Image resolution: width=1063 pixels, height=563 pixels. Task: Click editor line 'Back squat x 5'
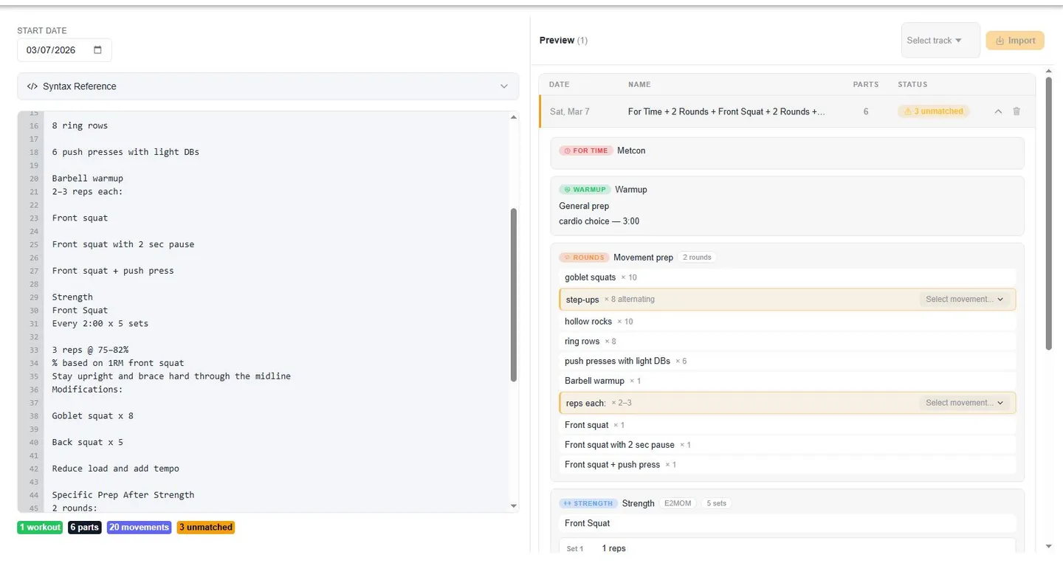(x=88, y=442)
